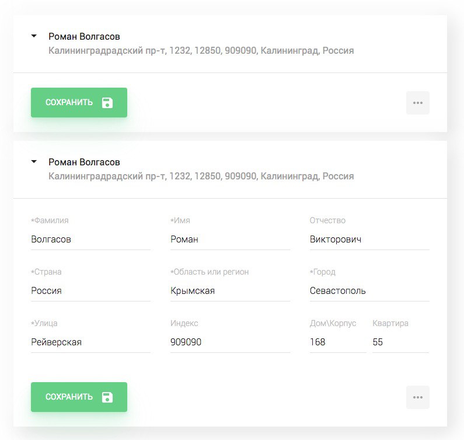Image resolution: width=464 pixels, height=440 pixels.
Task: Edit the Имя field containing Роман
Action: click(230, 240)
